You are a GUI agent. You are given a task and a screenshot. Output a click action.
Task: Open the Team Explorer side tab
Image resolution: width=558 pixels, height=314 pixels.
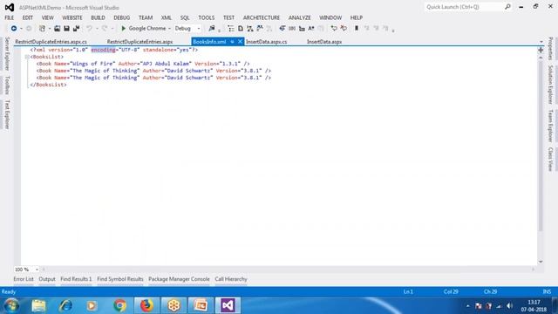550,126
